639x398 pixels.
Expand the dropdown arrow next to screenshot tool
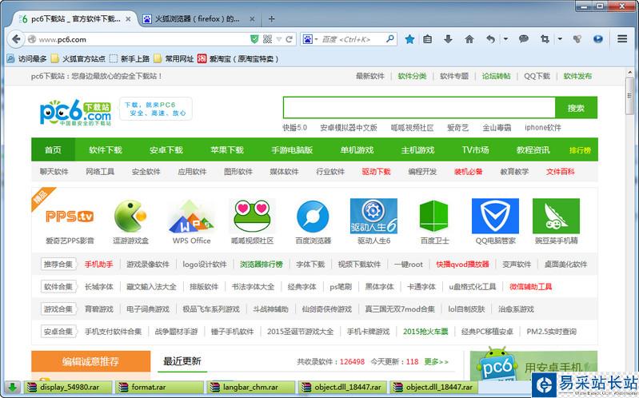(560, 39)
